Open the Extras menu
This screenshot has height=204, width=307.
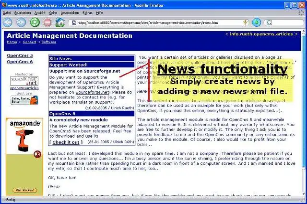[87, 13]
